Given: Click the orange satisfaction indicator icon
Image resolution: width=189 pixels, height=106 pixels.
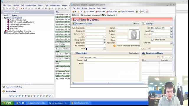Looking at the screenshot, I should (115, 46).
